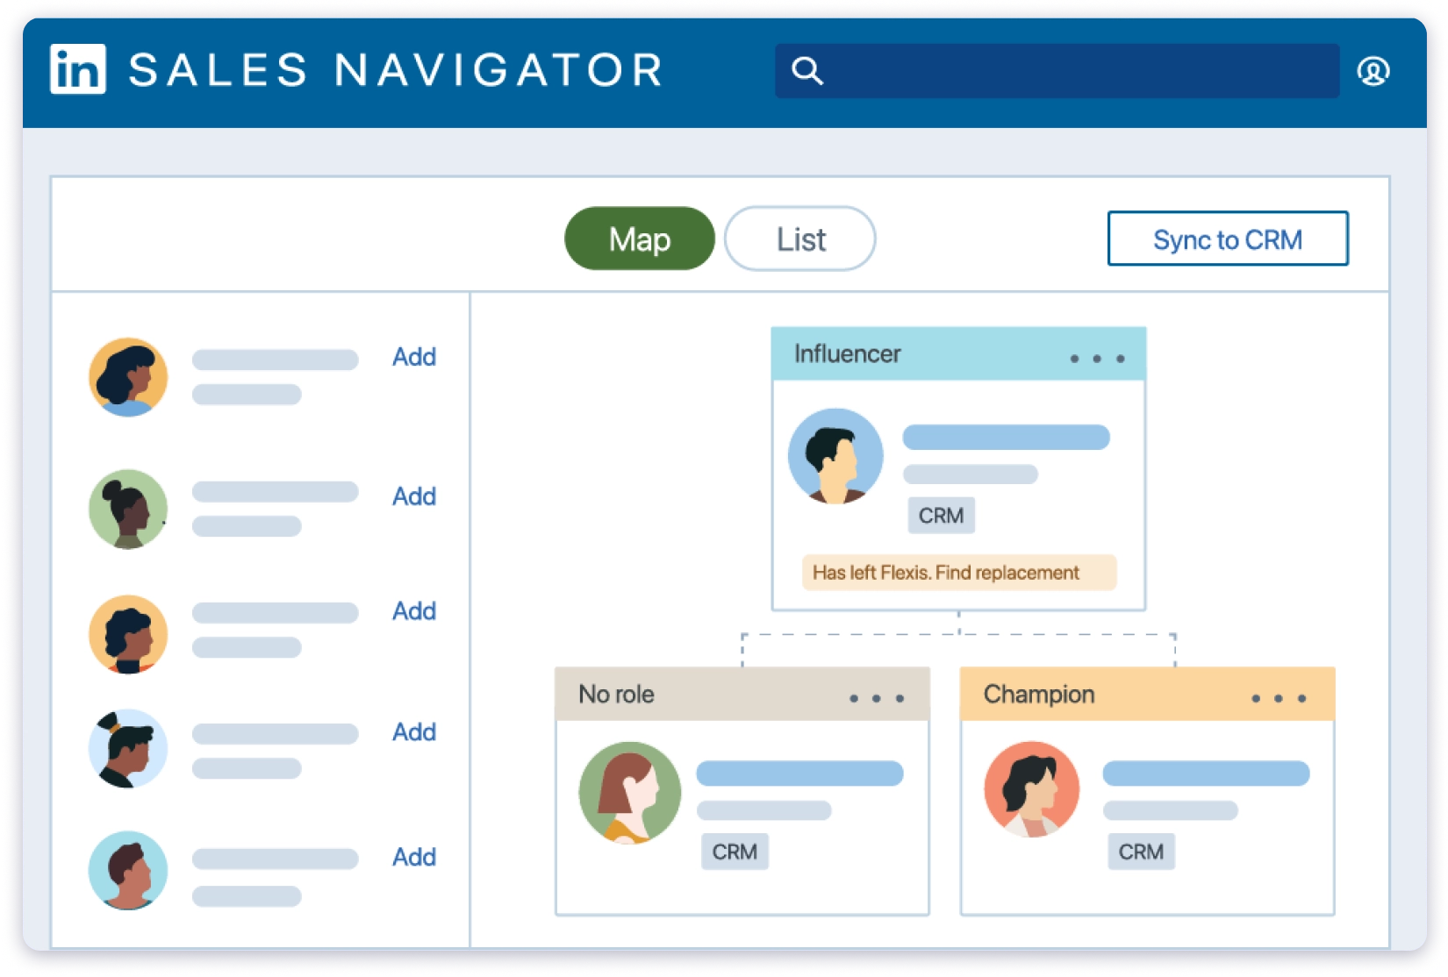Open the Influencer card options menu
1448x977 pixels.
pyautogui.click(x=1097, y=359)
